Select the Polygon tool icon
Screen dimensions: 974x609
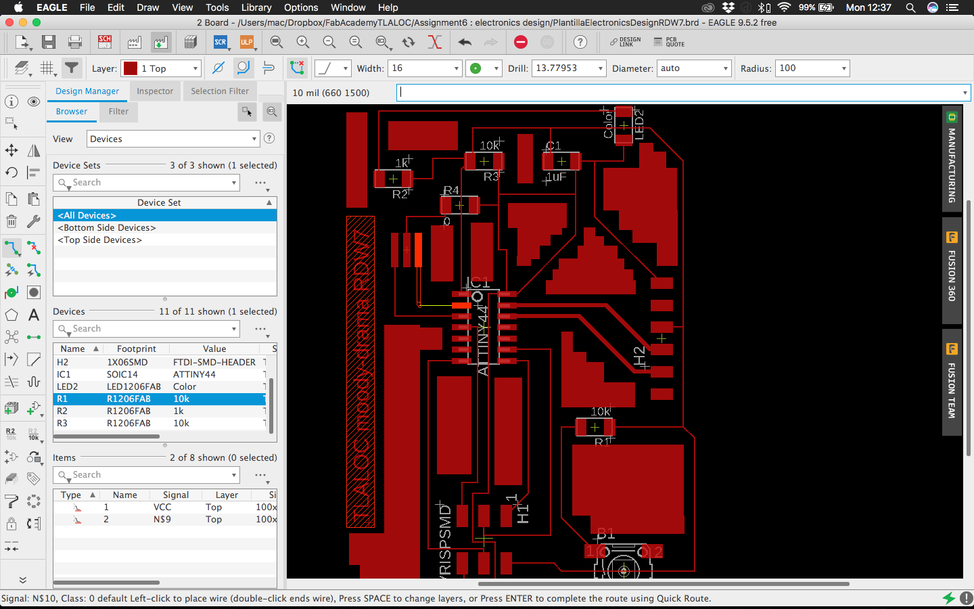click(x=11, y=315)
